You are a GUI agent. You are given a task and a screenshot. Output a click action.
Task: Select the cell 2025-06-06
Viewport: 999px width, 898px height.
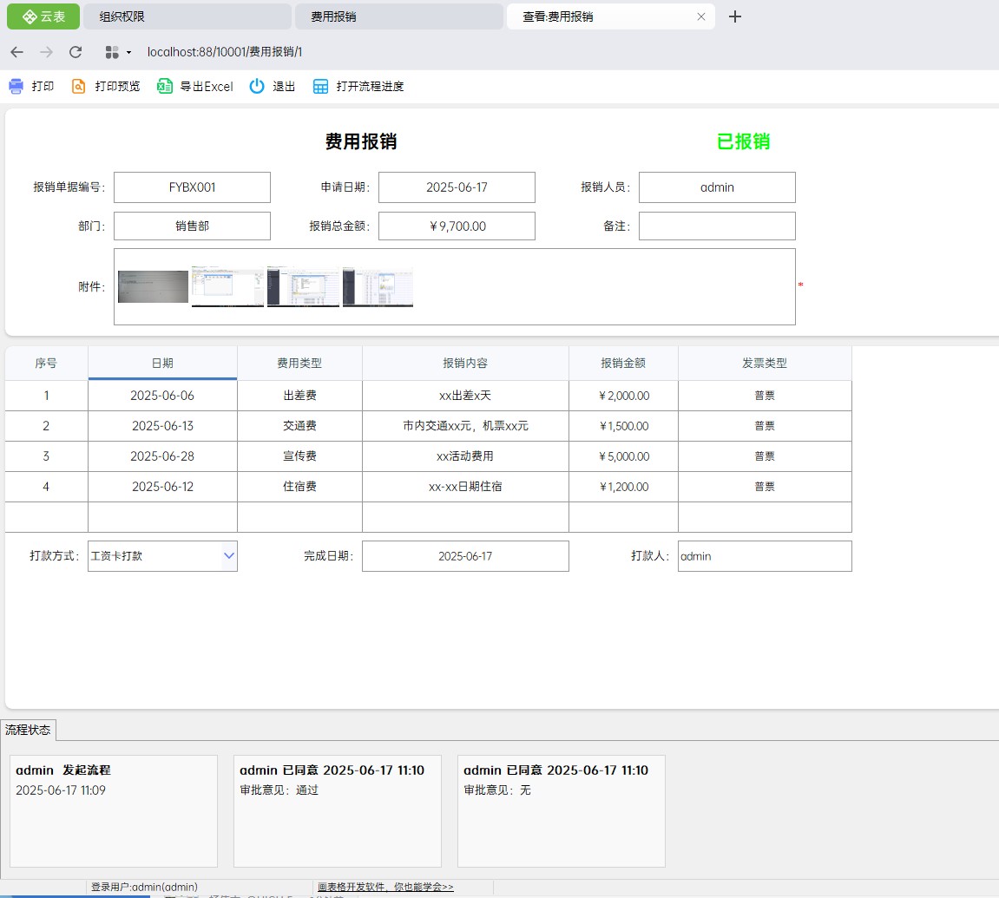tap(162, 396)
